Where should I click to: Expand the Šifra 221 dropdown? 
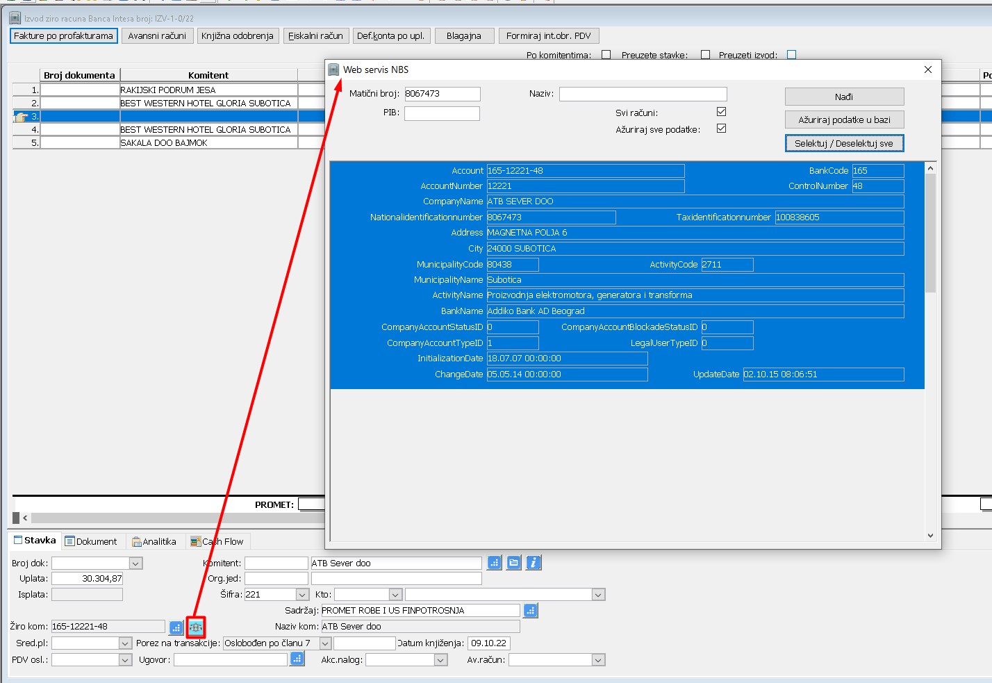[x=302, y=595]
